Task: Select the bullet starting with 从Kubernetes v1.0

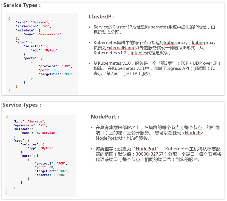Action: pos(156,68)
